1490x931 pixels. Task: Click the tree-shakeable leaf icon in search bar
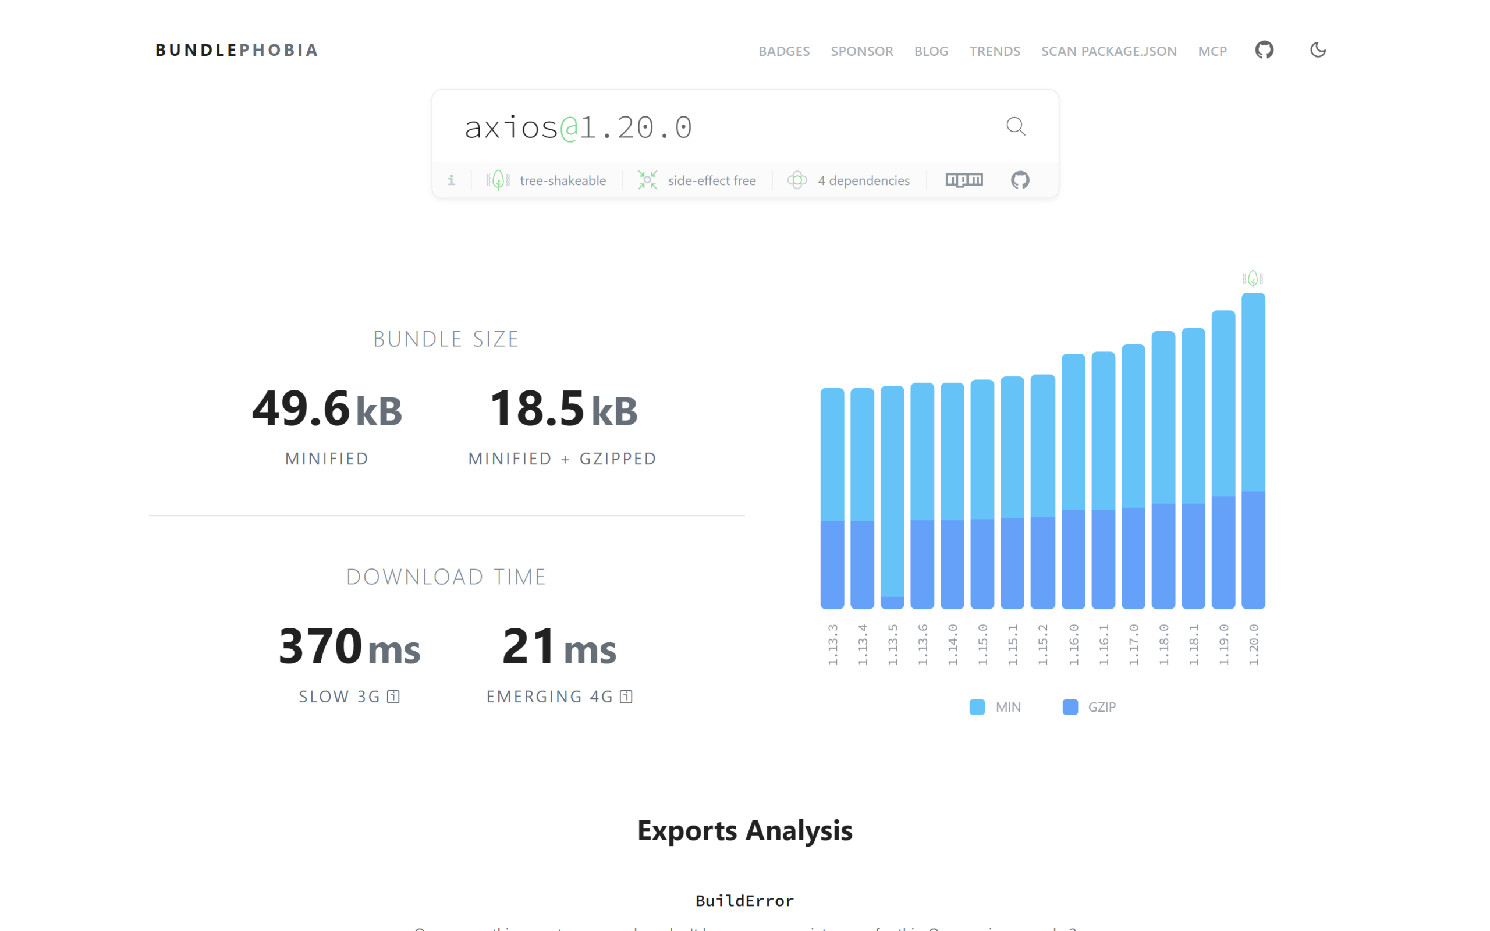[x=498, y=180]
